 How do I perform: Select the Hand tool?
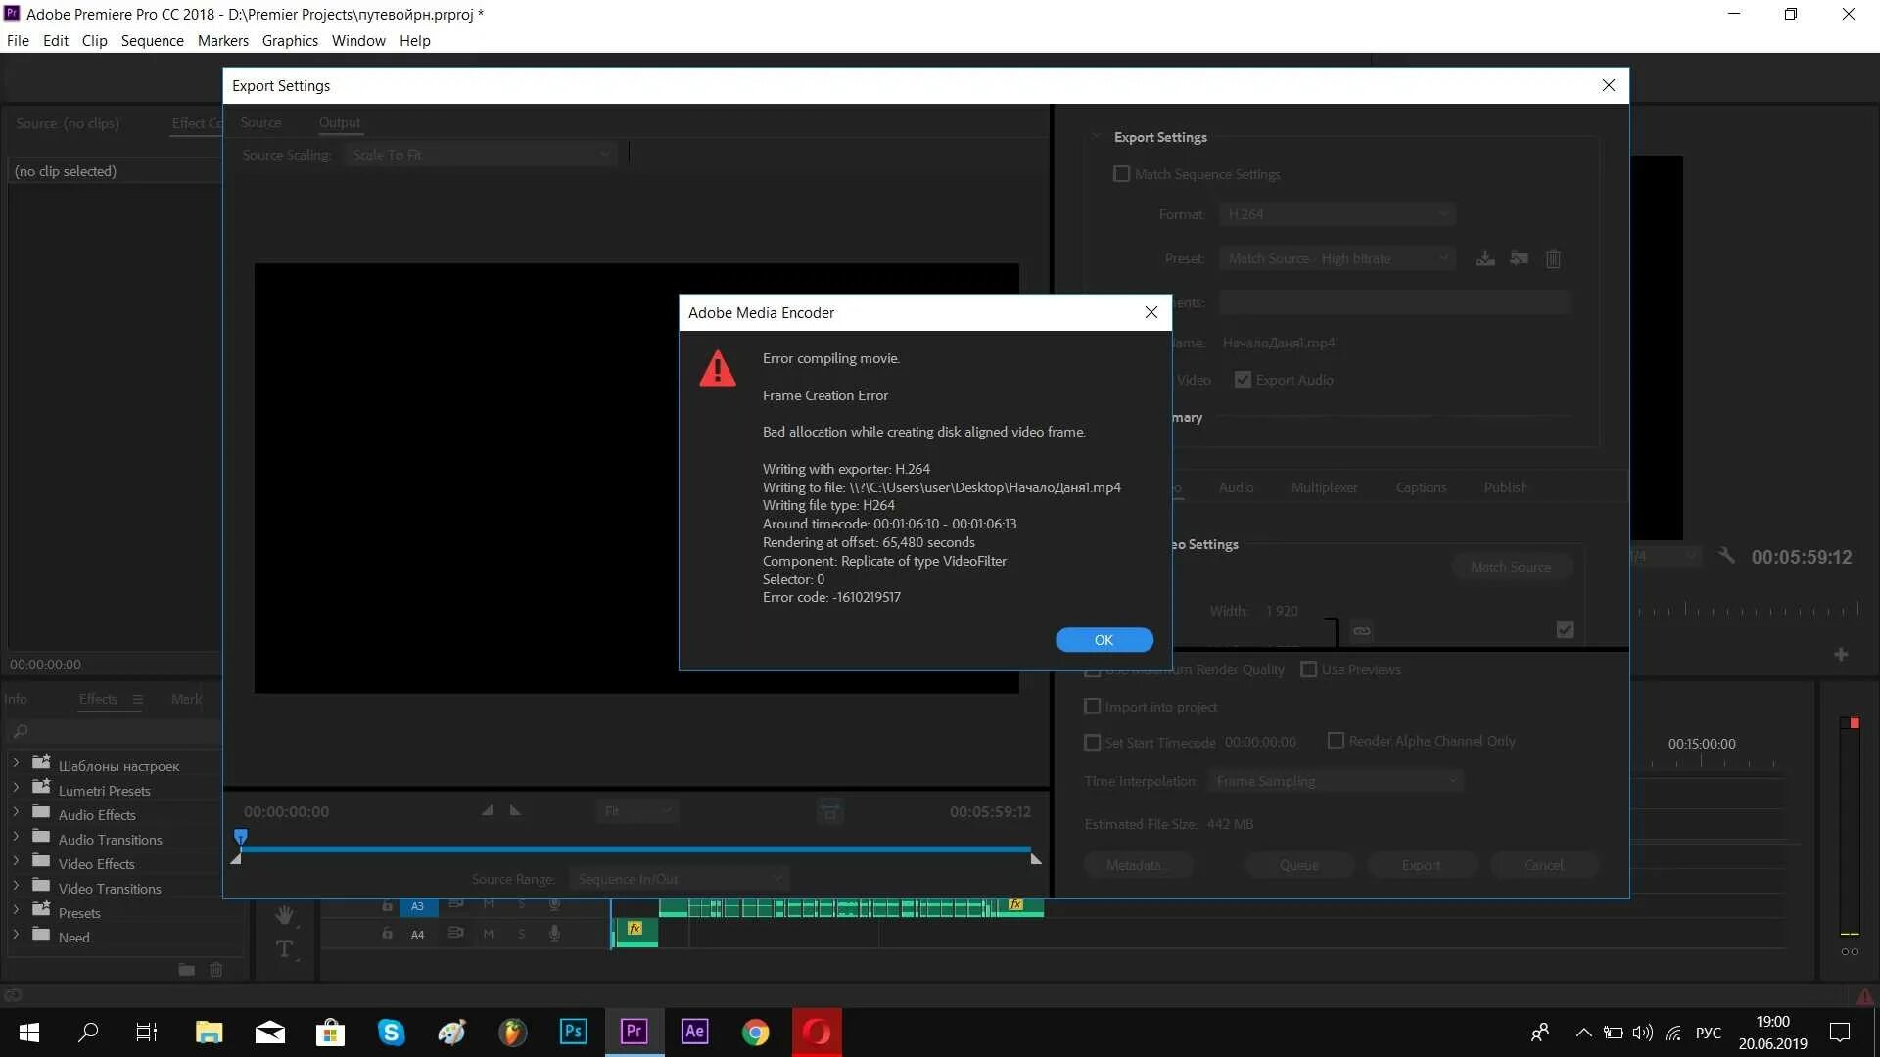click(284, 915)
